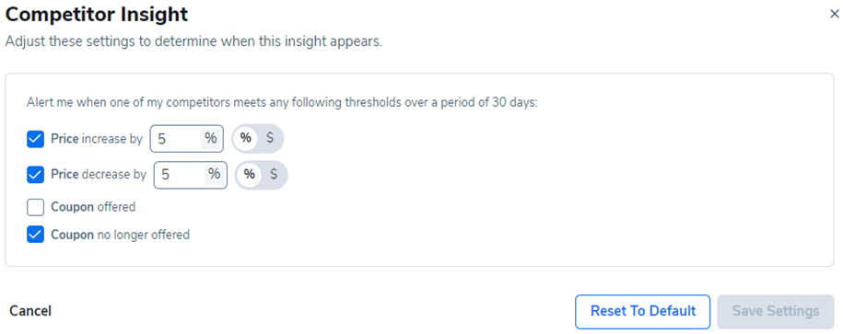Click the Reset To Default button
Image resolution: width=843 pixels, height=334 pixels.
click(643, 311)
